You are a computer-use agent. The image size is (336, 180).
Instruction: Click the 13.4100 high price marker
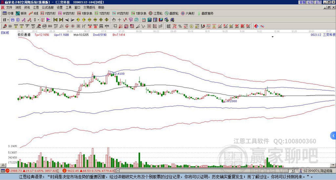[119, 74]
